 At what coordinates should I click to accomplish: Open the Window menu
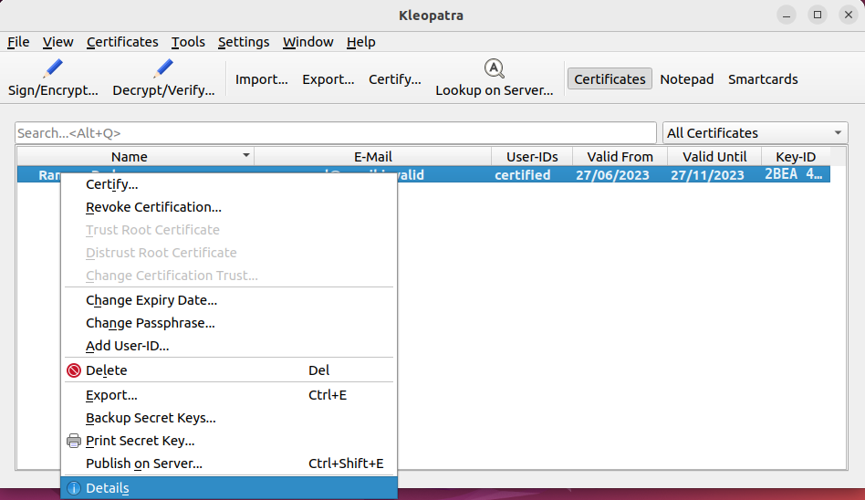click(x=307, y=42)
